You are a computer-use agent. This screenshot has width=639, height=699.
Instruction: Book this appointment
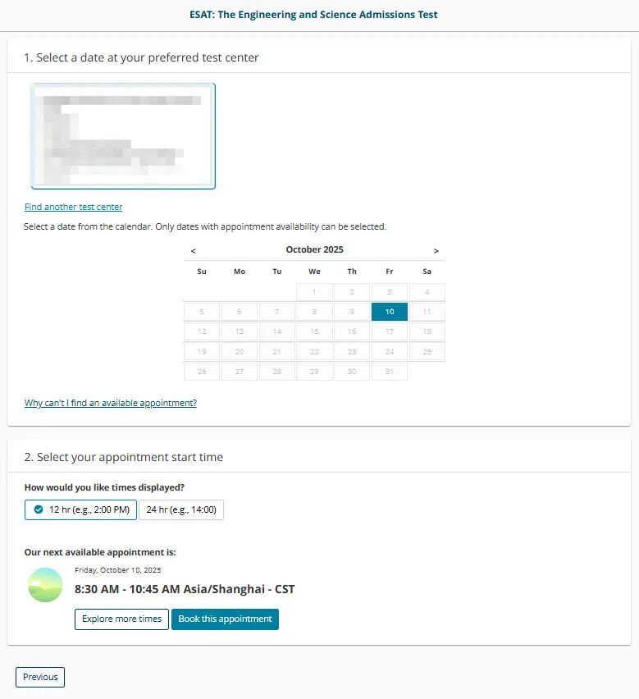pyautogui.click(x=225, y=619)
